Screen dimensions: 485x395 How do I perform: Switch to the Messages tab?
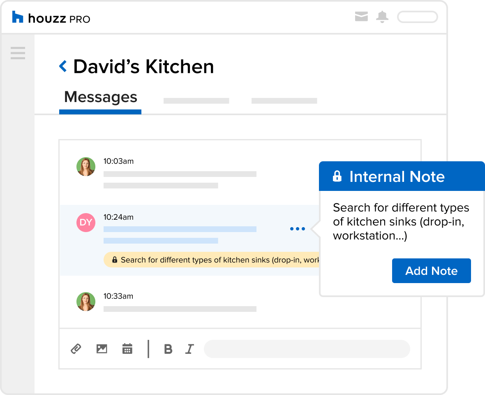click(100, 98)
